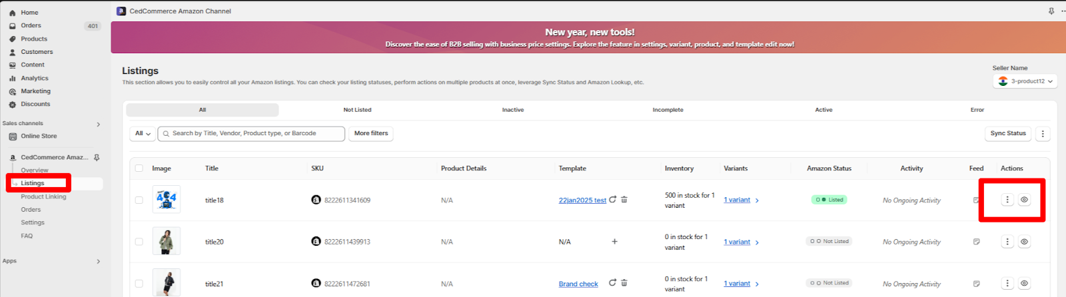Open the 1 variant link for title18
1066x297 pixels.
737,200
